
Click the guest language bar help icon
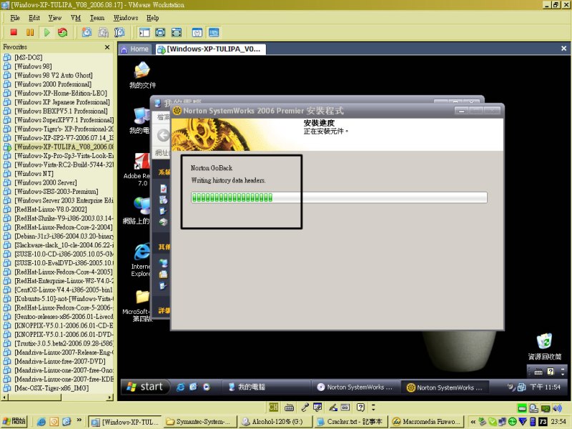(x=551, y=372)
